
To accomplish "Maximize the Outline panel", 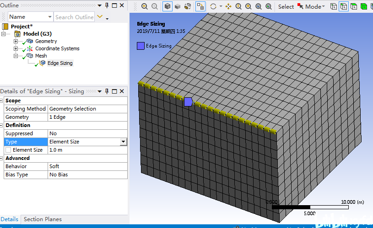I will 114,5.
